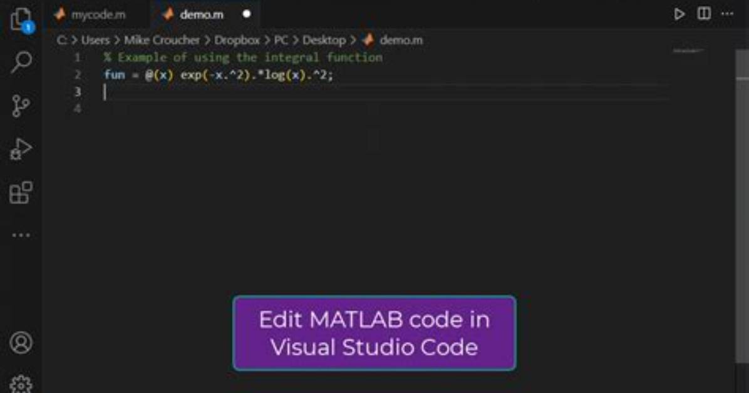The image size is (749, 393).
Task: Click the 'exp' function call on line 2
Action: pos(190,75)
